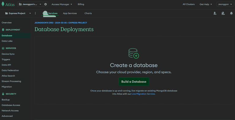The width and height of the screenshot is (235, 120).
Task: Click the Atlas leaf logo
Action: coord(3,4)
